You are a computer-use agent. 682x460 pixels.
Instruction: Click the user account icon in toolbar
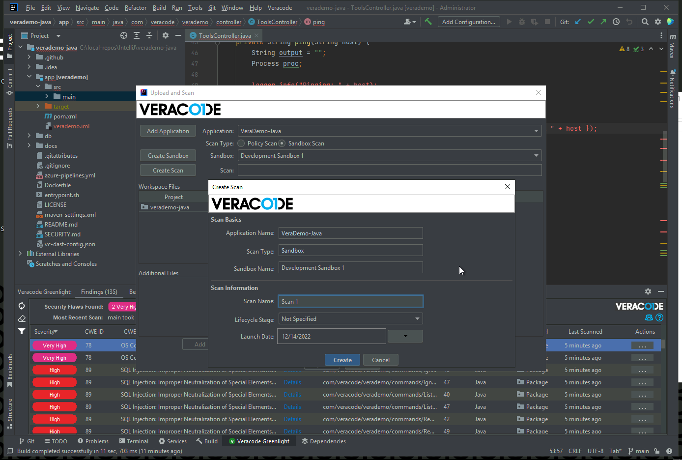tap(409, 22)
